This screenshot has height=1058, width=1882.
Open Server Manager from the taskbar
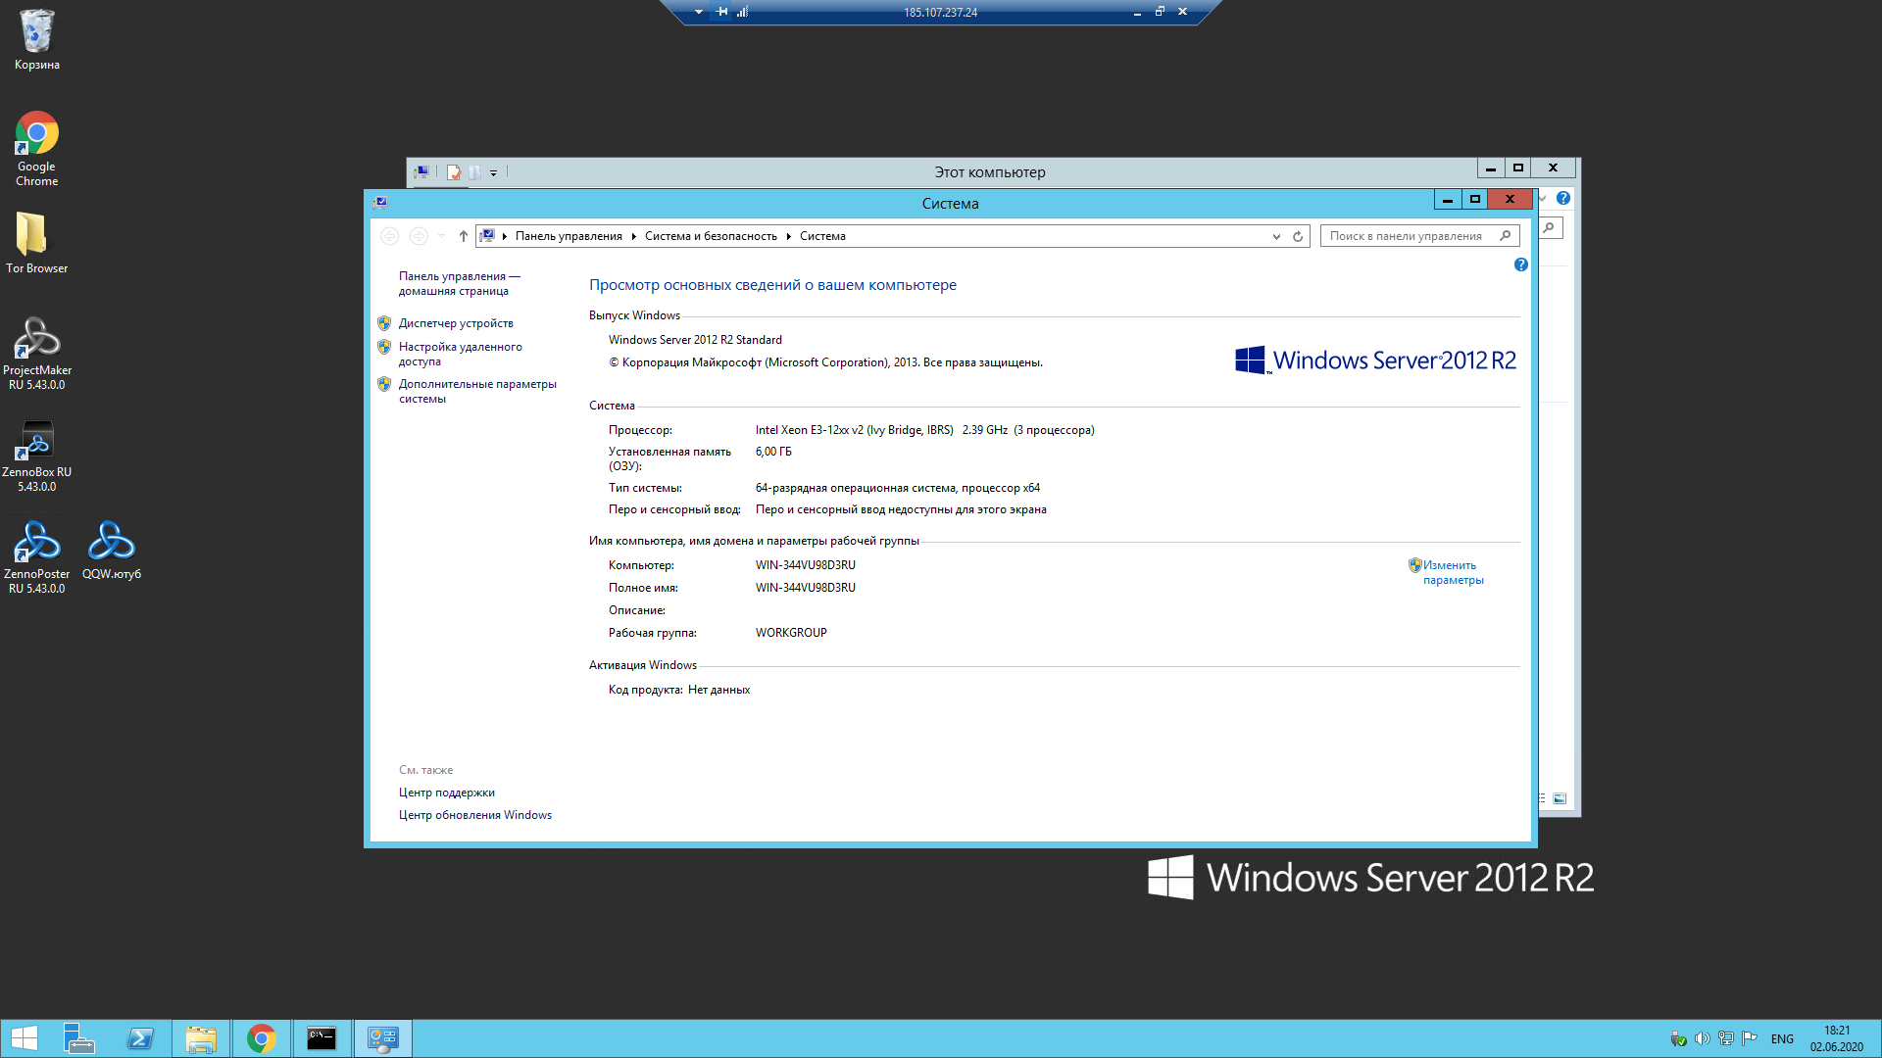78,1038
